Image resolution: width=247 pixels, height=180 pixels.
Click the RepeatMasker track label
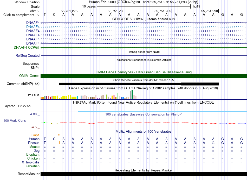click(29, 174)
